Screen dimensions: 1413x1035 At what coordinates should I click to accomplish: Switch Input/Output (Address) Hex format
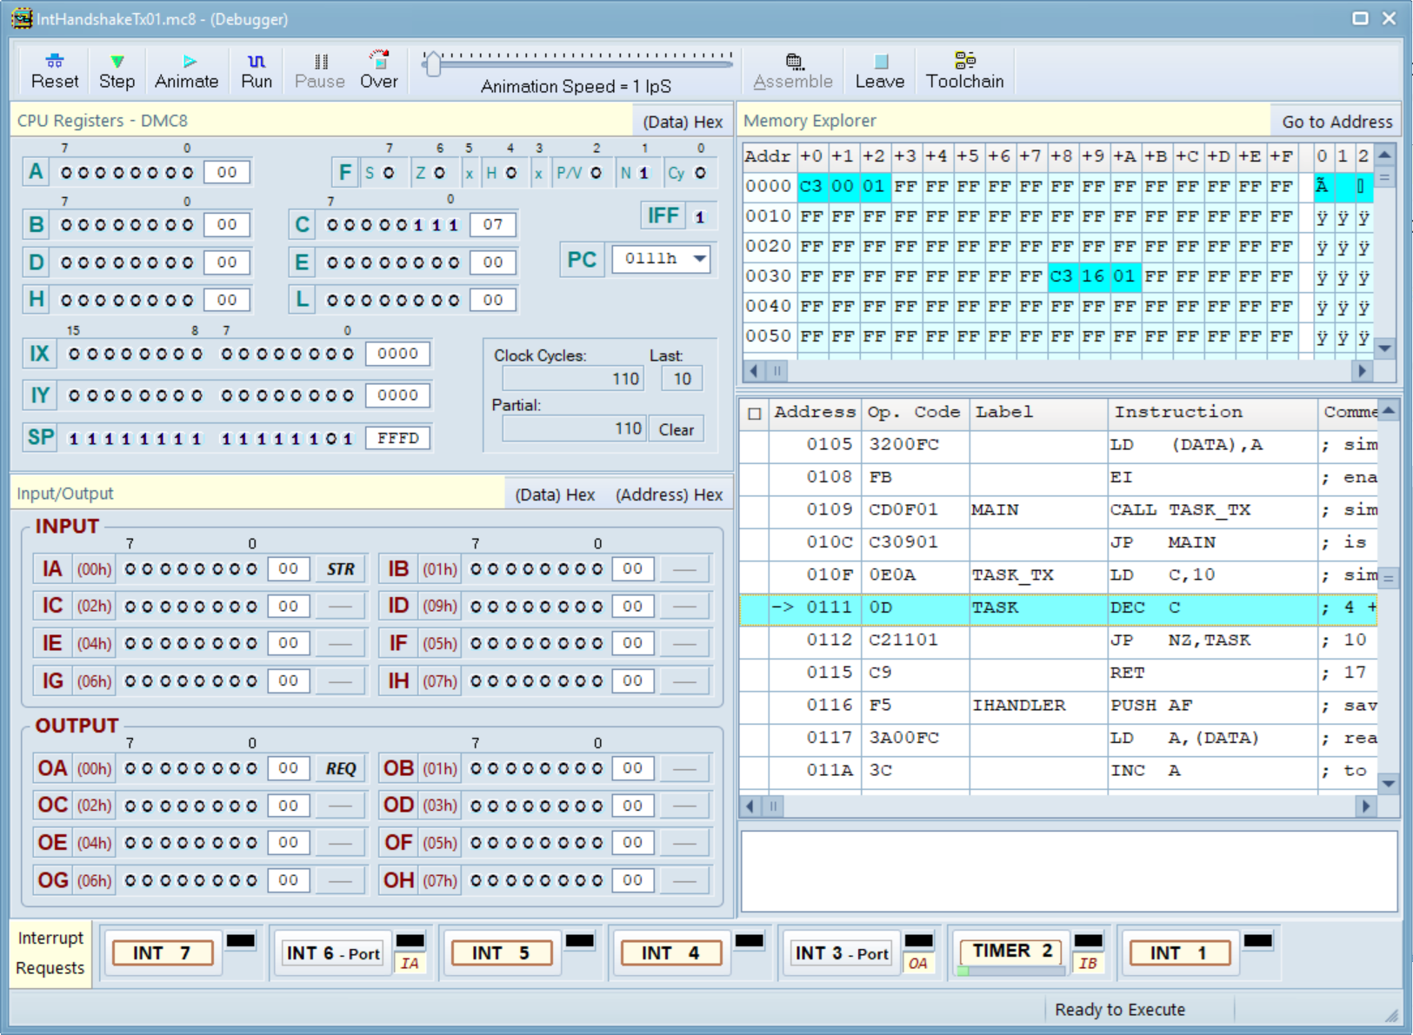pyautogui.click(x=669, y=494)
